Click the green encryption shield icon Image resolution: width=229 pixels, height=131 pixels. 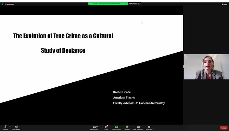2,4
